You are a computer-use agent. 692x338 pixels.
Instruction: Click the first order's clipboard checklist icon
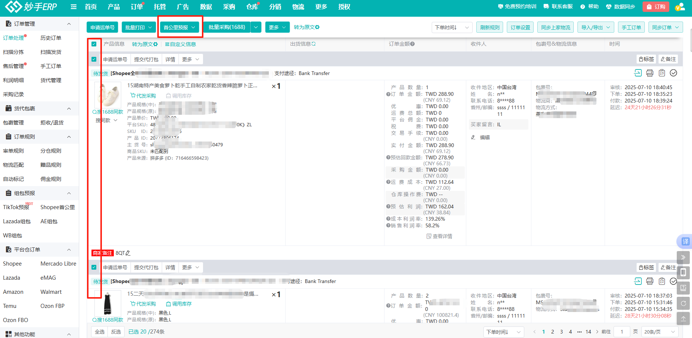[x=662, y=73]
